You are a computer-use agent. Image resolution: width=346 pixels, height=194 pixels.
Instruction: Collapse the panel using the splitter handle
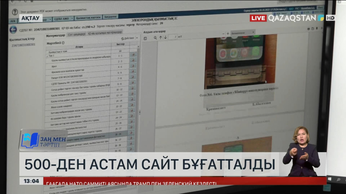click(x=140, y=112)
